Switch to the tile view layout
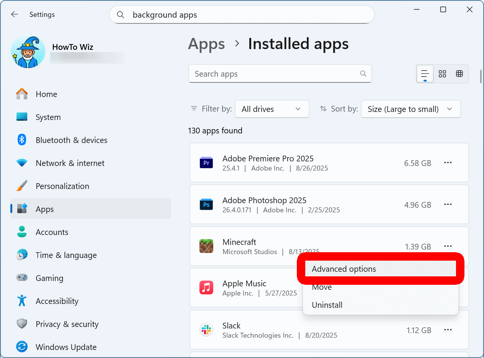 click(x=442, y=74)
